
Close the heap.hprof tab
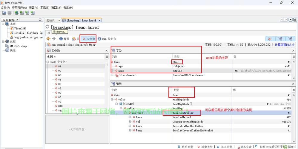point(100,20)
